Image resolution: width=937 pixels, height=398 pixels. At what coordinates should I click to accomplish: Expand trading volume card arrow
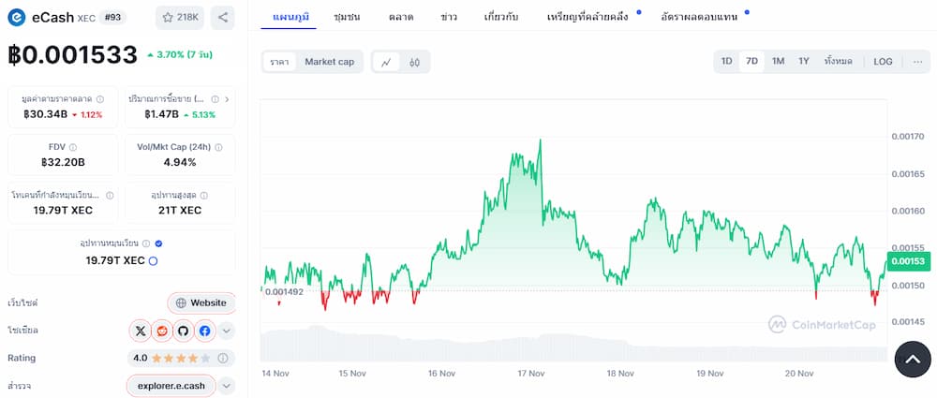tap(228, 99)
